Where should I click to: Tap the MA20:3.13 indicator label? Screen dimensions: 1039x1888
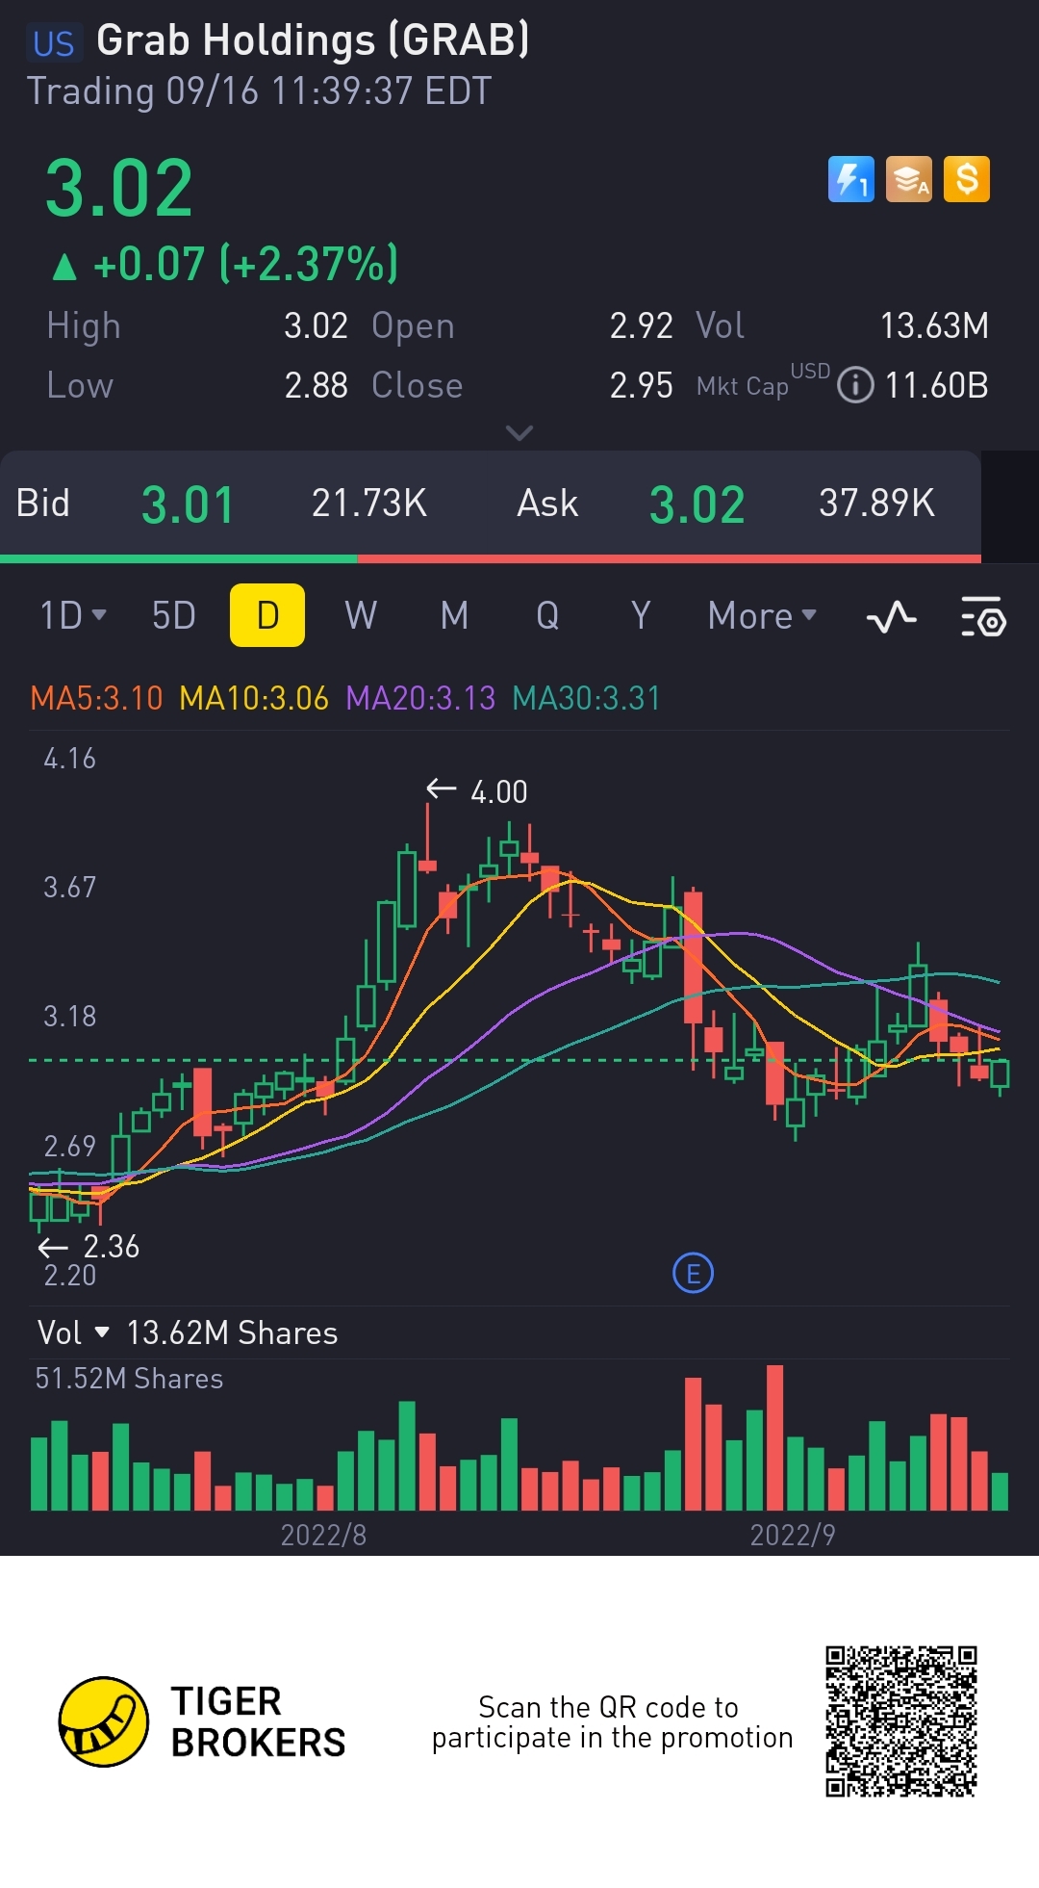420,697
